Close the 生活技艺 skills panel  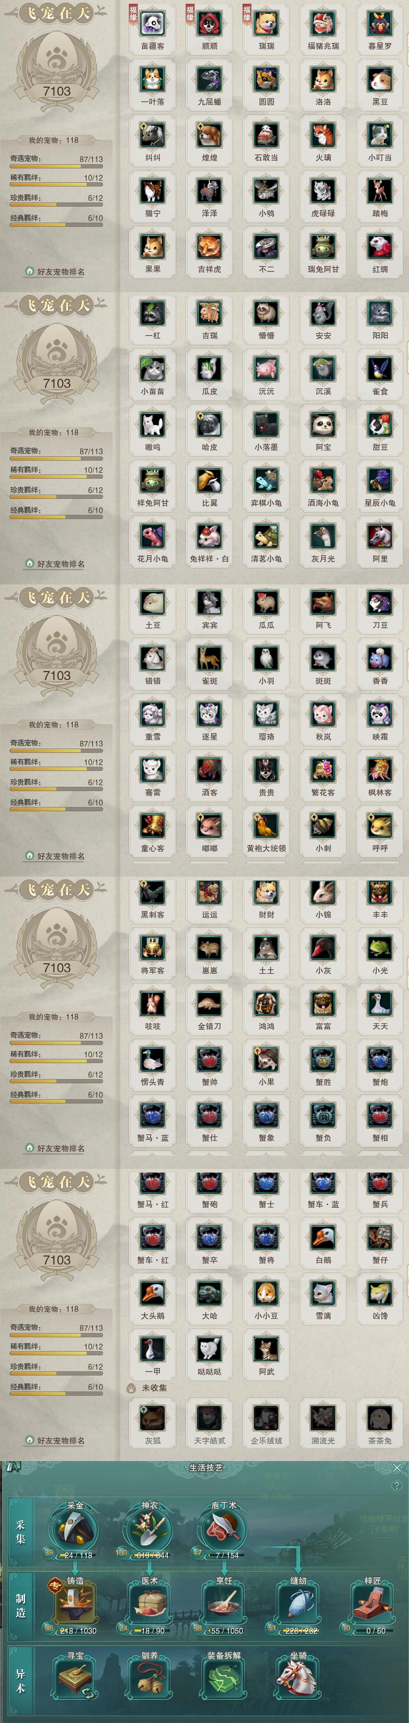(x=397, y=1467)
